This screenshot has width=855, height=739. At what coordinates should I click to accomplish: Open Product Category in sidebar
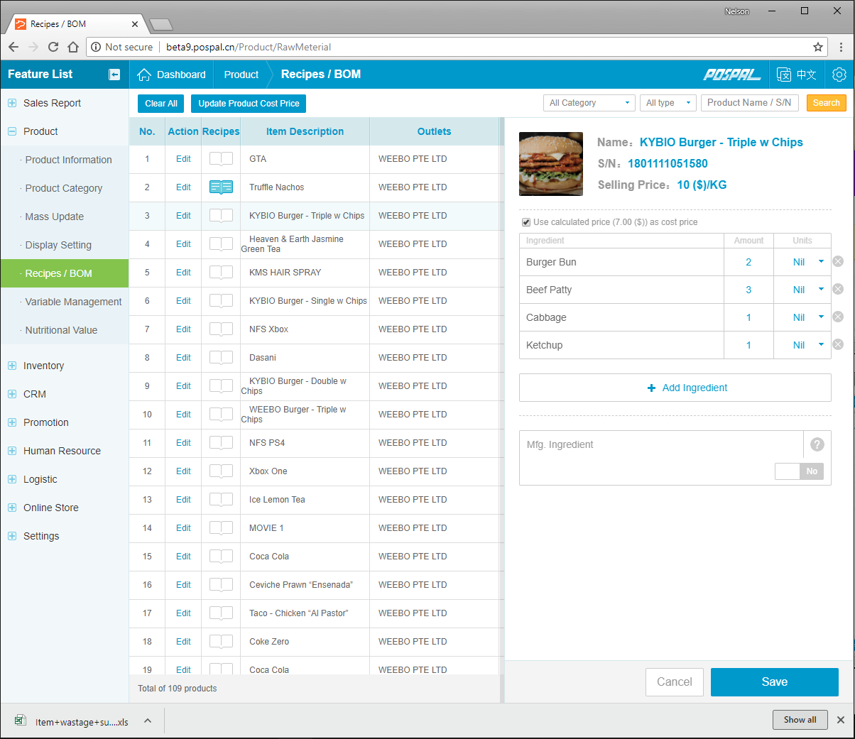(64, 188)
